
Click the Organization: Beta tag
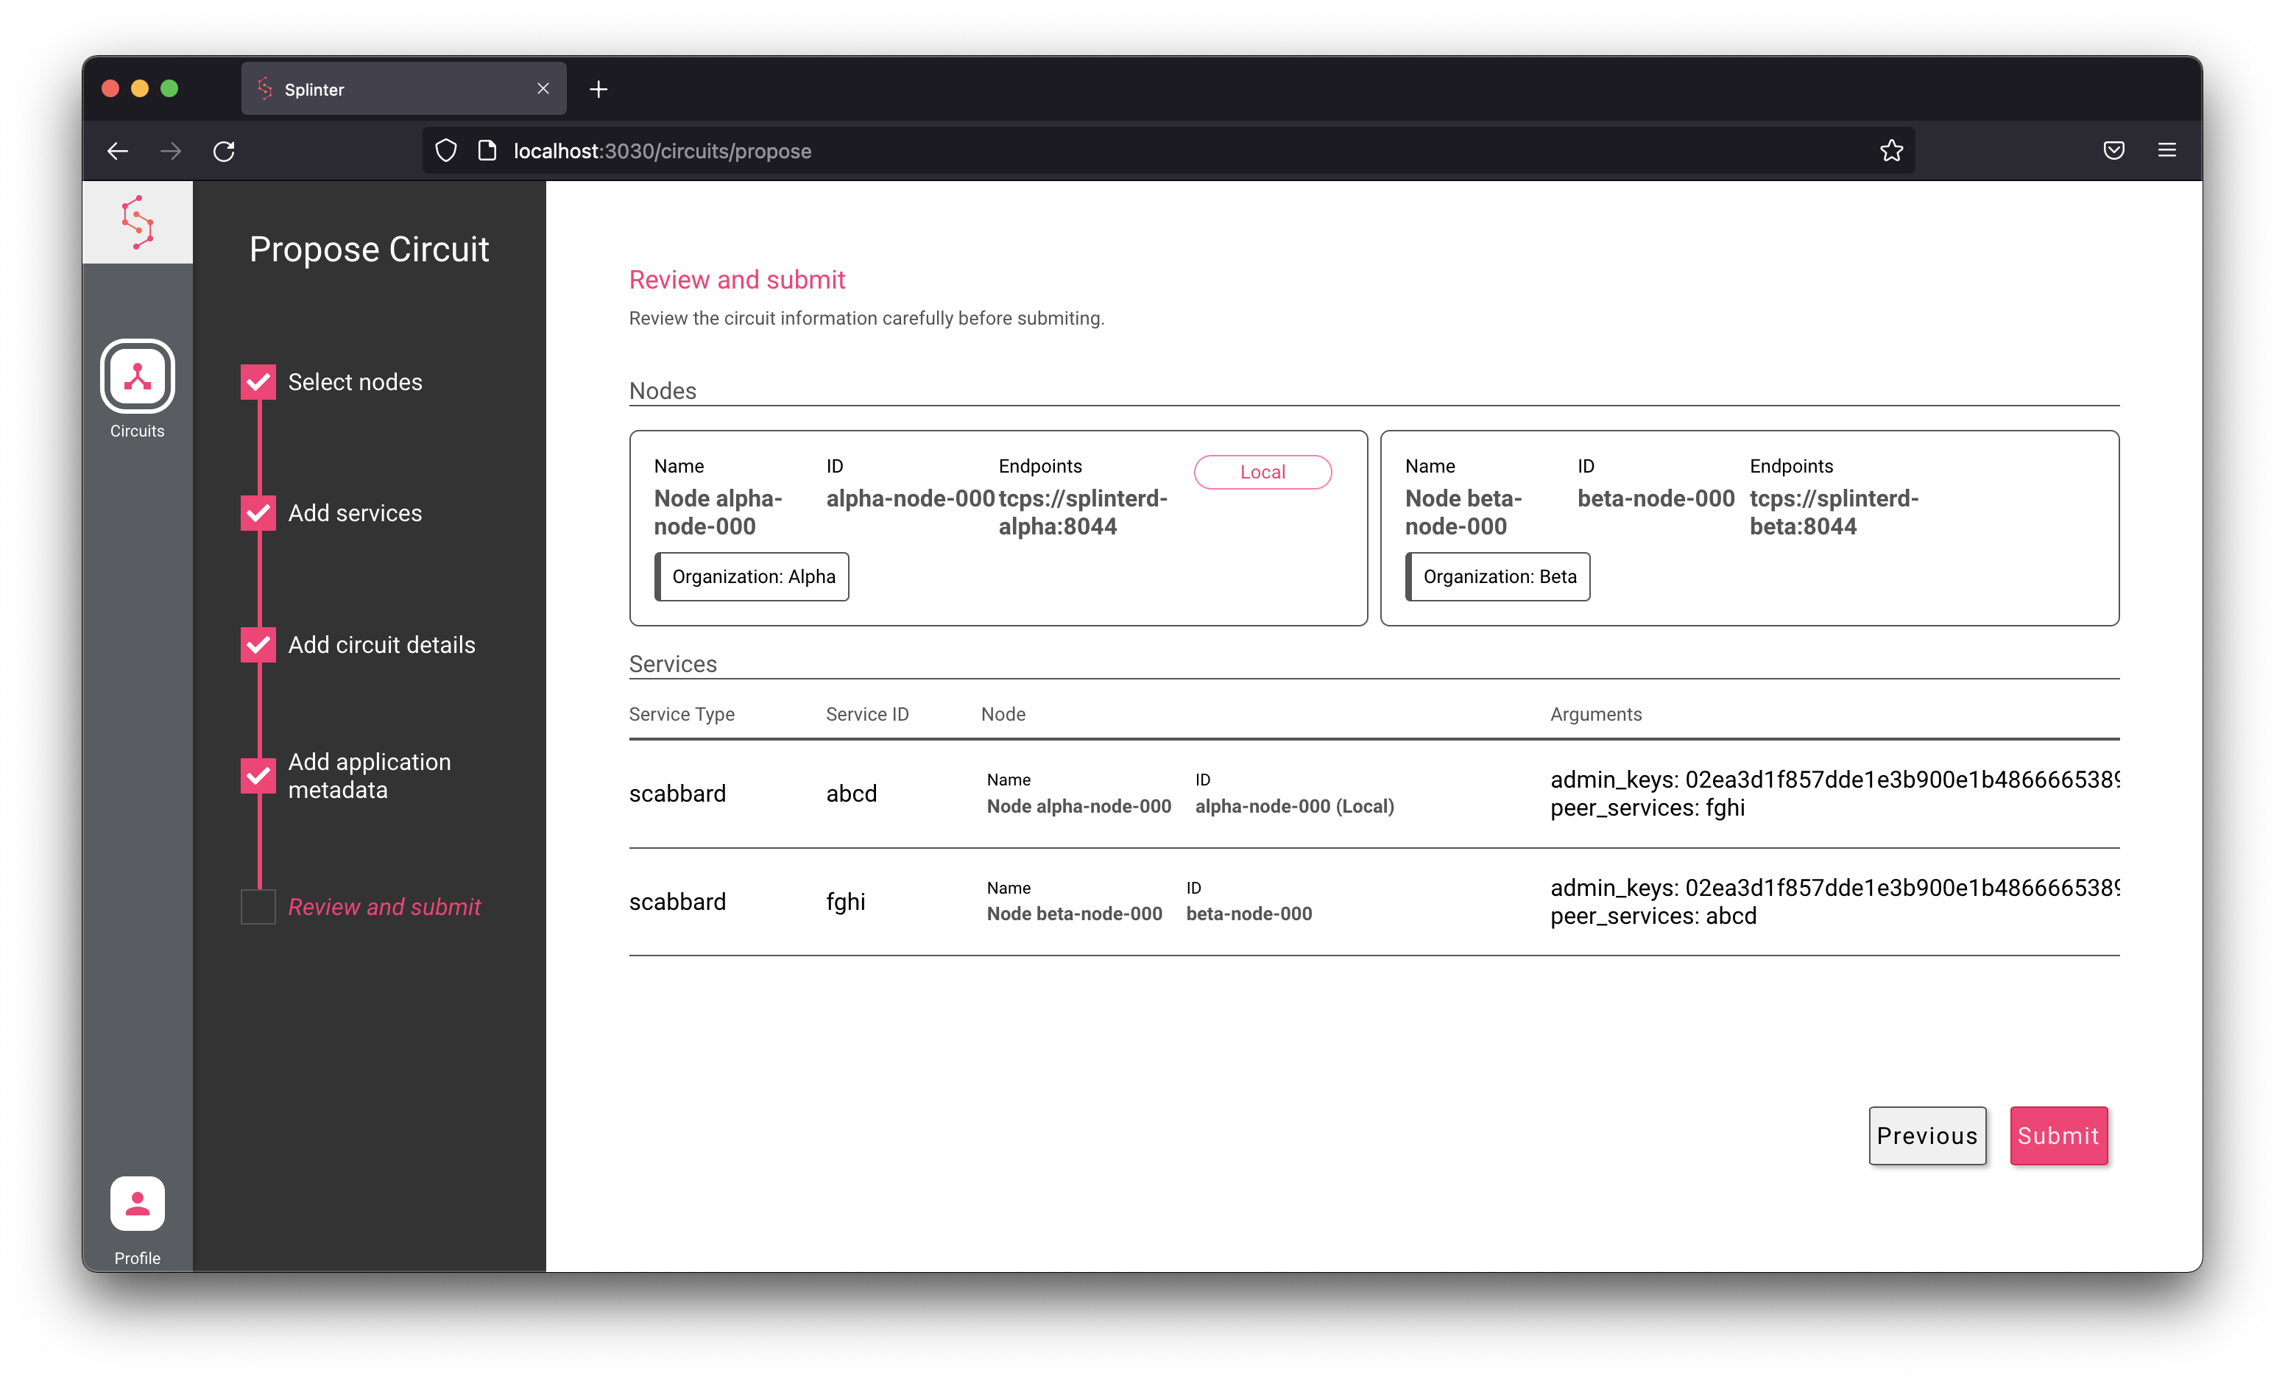[1497, 577]
